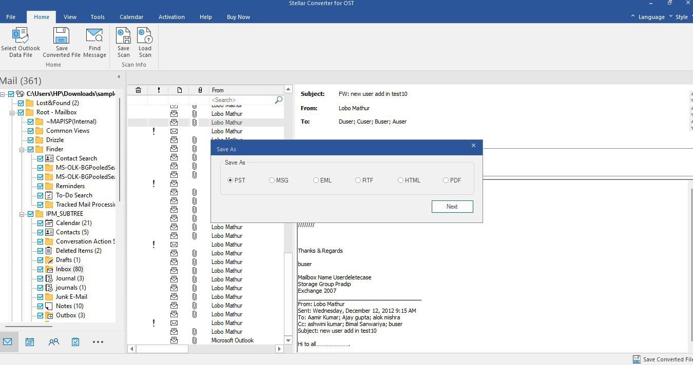Select the MSG radio button
Image resolution: width=693 pixels, height=365 pixels.
point(272,180)
